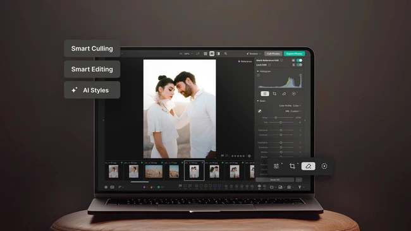
Task: Click the green Export Photos button
Action: [x=294, y=54]
